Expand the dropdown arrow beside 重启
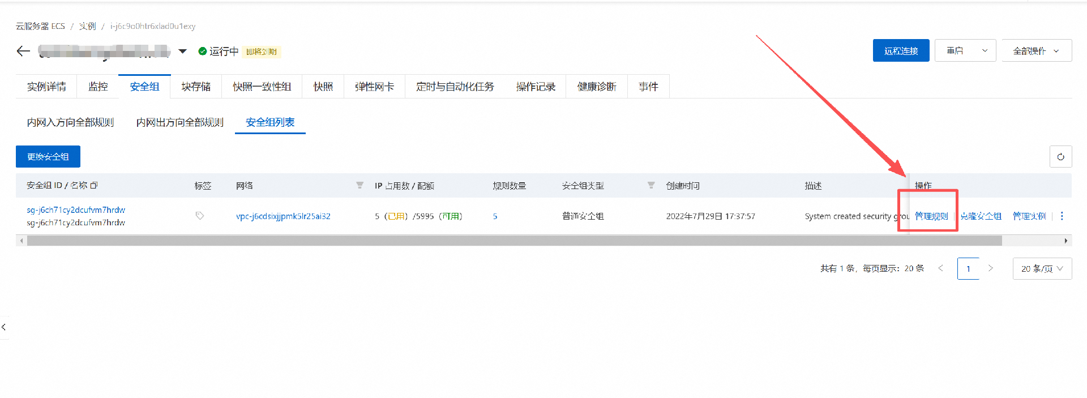The image size is (1087, 398). (x=985, y=51)
